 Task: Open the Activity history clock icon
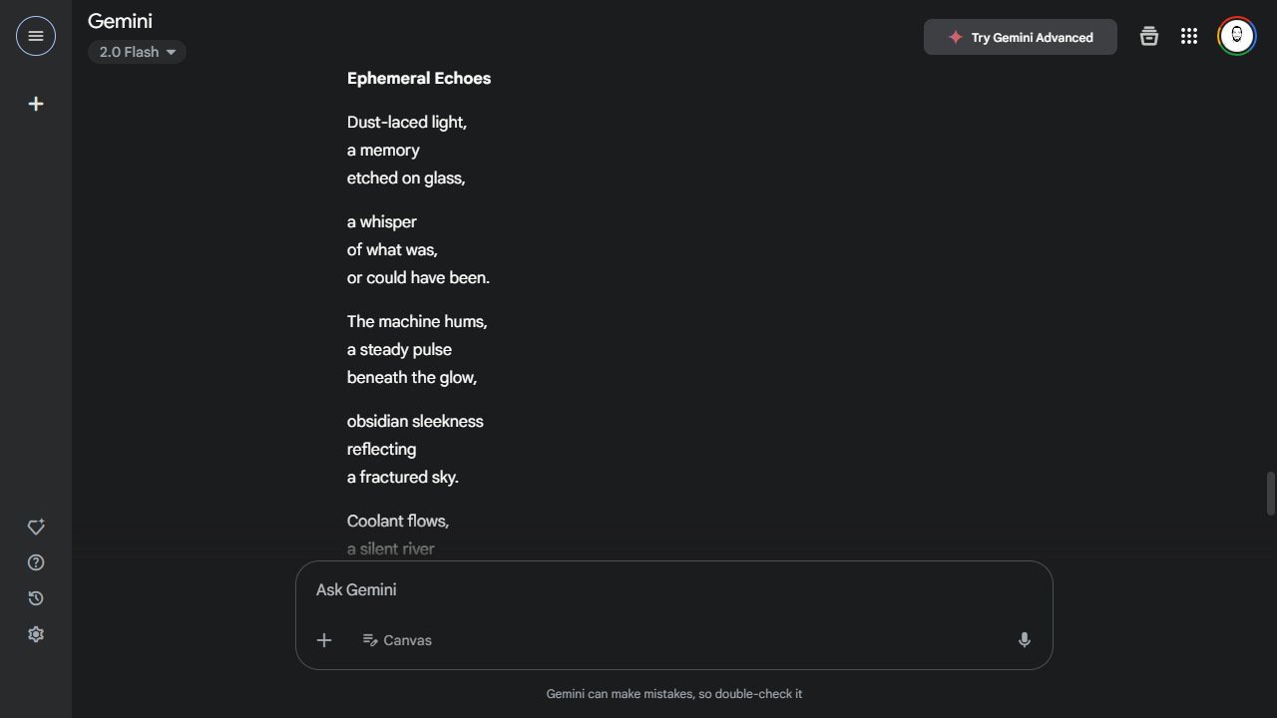[36, 598]
